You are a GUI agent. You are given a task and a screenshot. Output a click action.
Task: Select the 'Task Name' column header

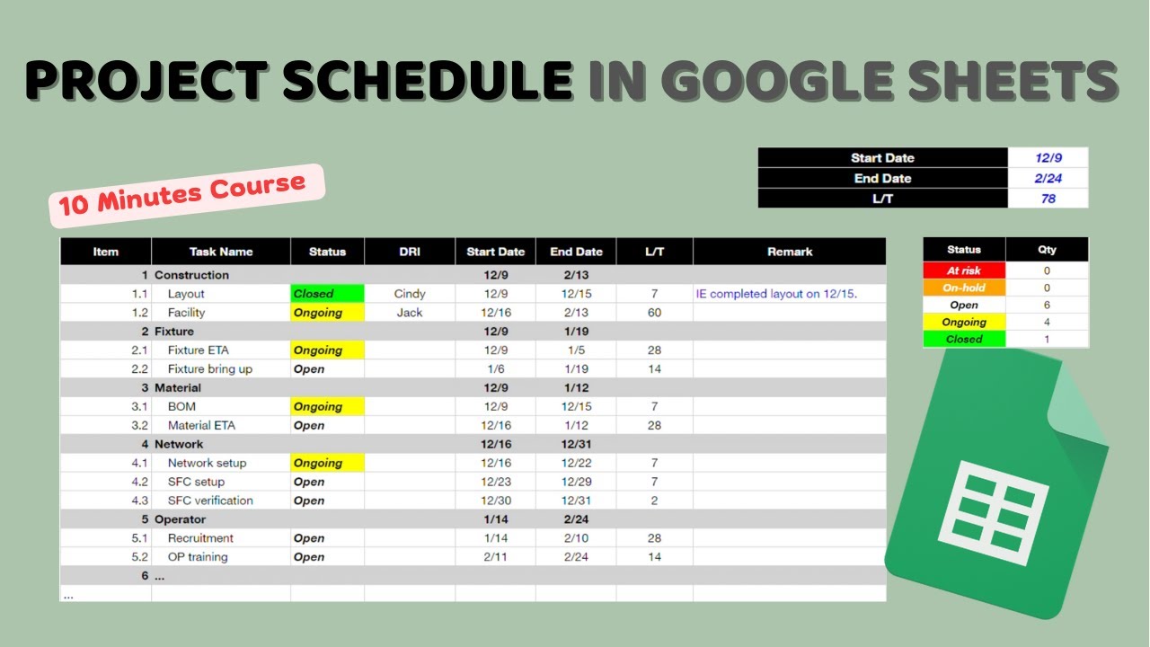[221, 252]
